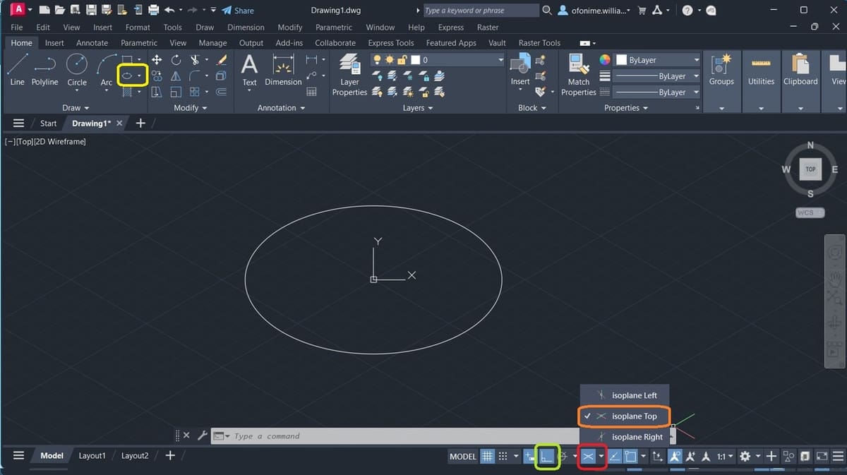The width and height of the screenshot is (847, 475).
Task: Click the Plot printer icon
Action: click(x=154, y=11)
